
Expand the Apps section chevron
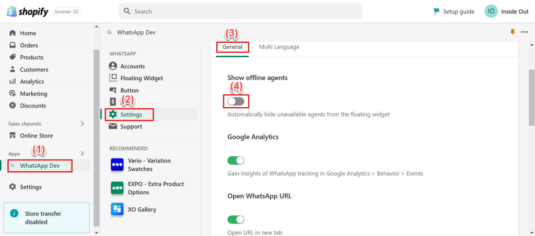point(82,154)
